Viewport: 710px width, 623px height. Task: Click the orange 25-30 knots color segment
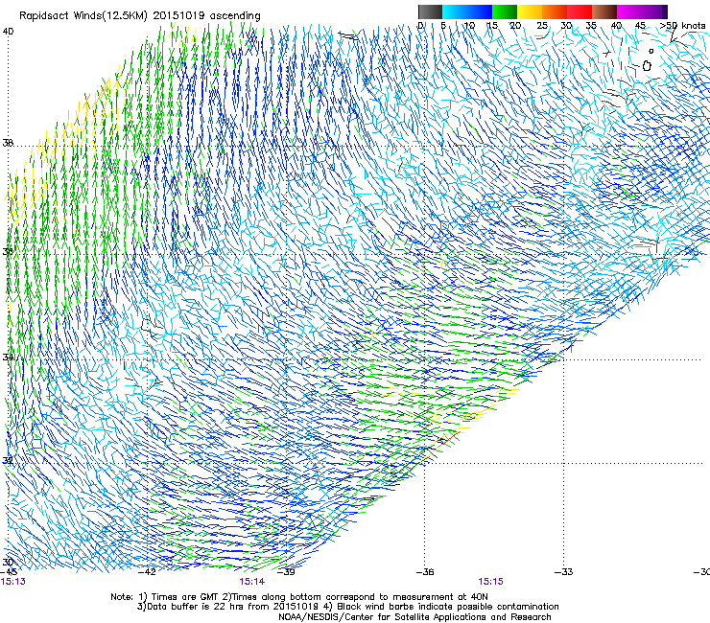(x=555, y=12)
